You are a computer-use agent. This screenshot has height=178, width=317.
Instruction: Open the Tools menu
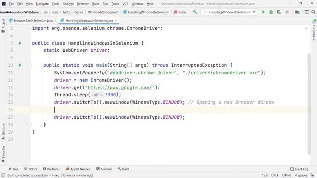(x=115, y=4)
